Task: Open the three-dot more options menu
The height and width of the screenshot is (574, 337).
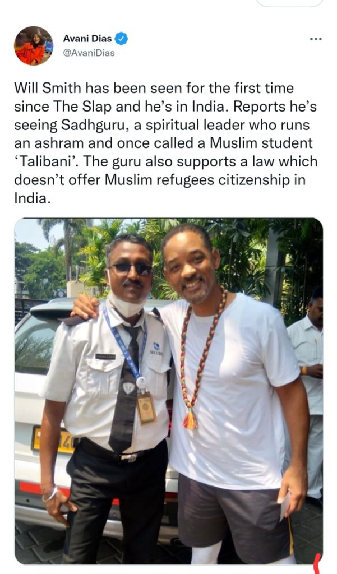Action: [315, 39]
